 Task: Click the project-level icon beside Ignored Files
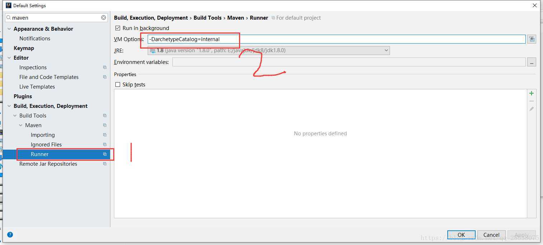click(105, 145)
